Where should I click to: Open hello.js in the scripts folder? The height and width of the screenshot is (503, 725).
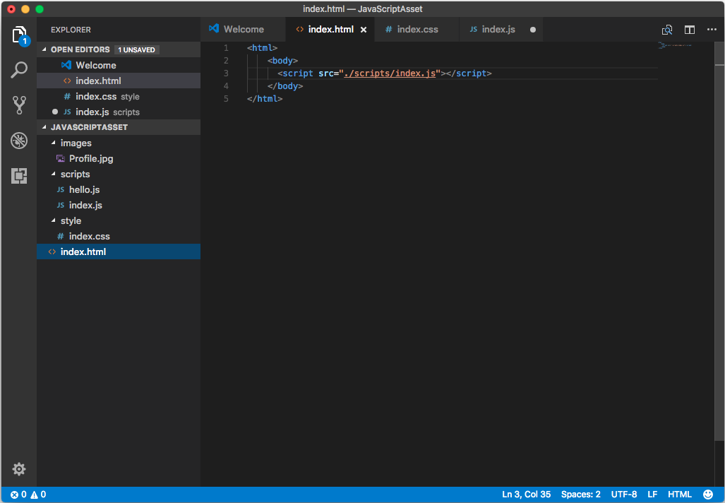click(x=119, y=190)
